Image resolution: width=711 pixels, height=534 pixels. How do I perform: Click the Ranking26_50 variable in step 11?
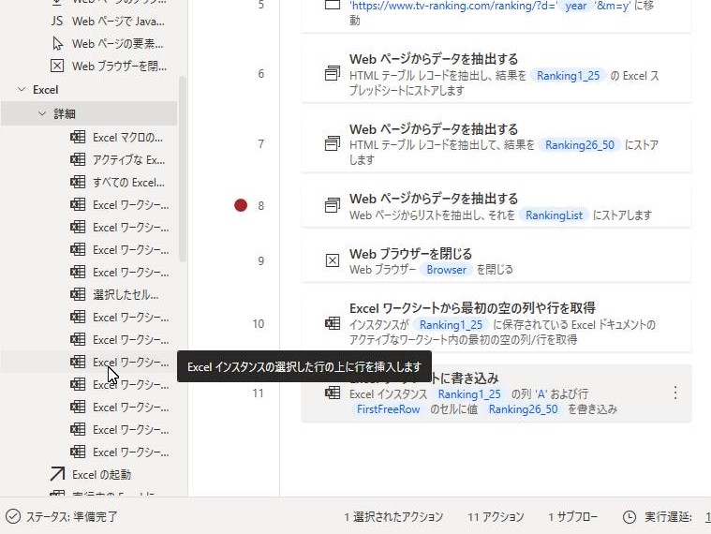click(523, 409)
